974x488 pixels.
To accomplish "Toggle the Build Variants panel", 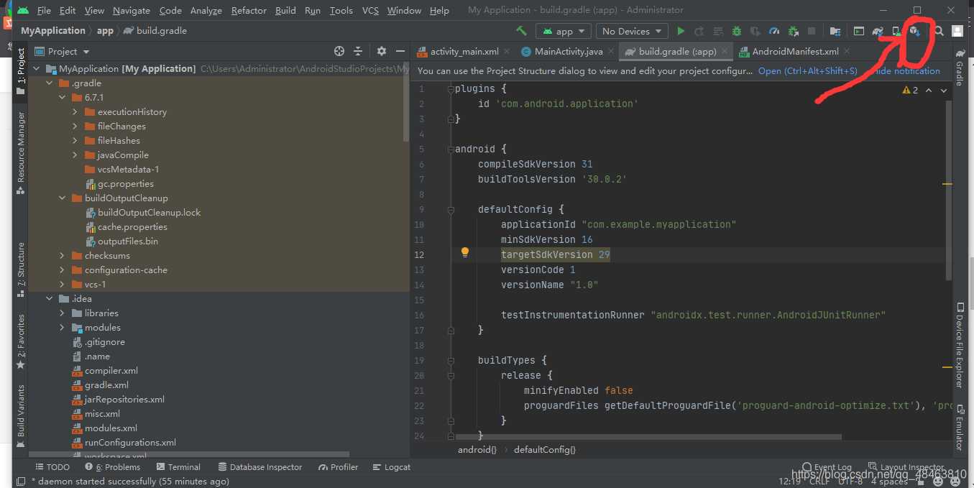I will click(19, 410).
